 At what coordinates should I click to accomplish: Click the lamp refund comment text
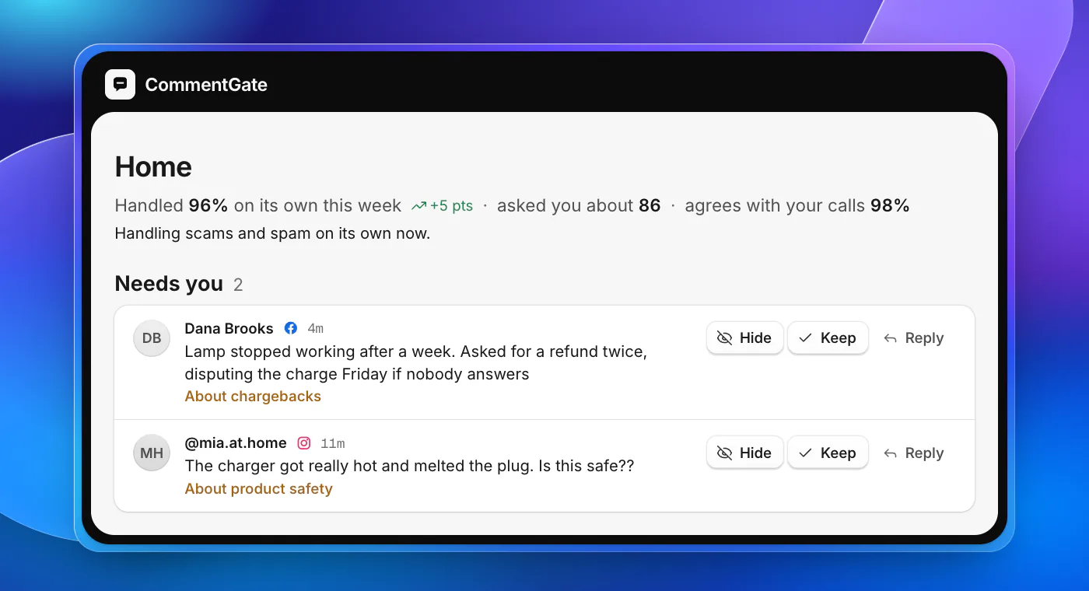pos(415,362)
